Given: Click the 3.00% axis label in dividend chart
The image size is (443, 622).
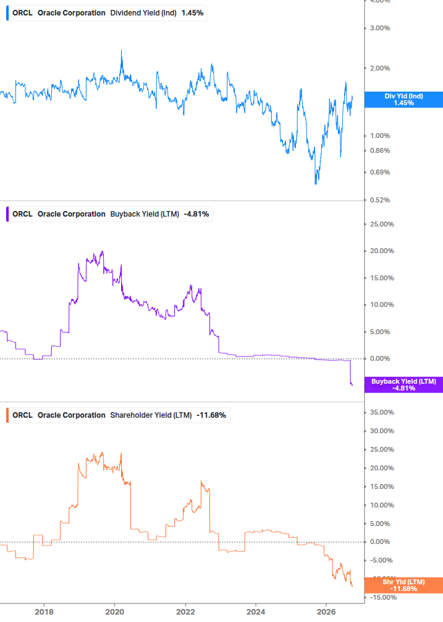Looking at the screenshot, I should point(380,28).
